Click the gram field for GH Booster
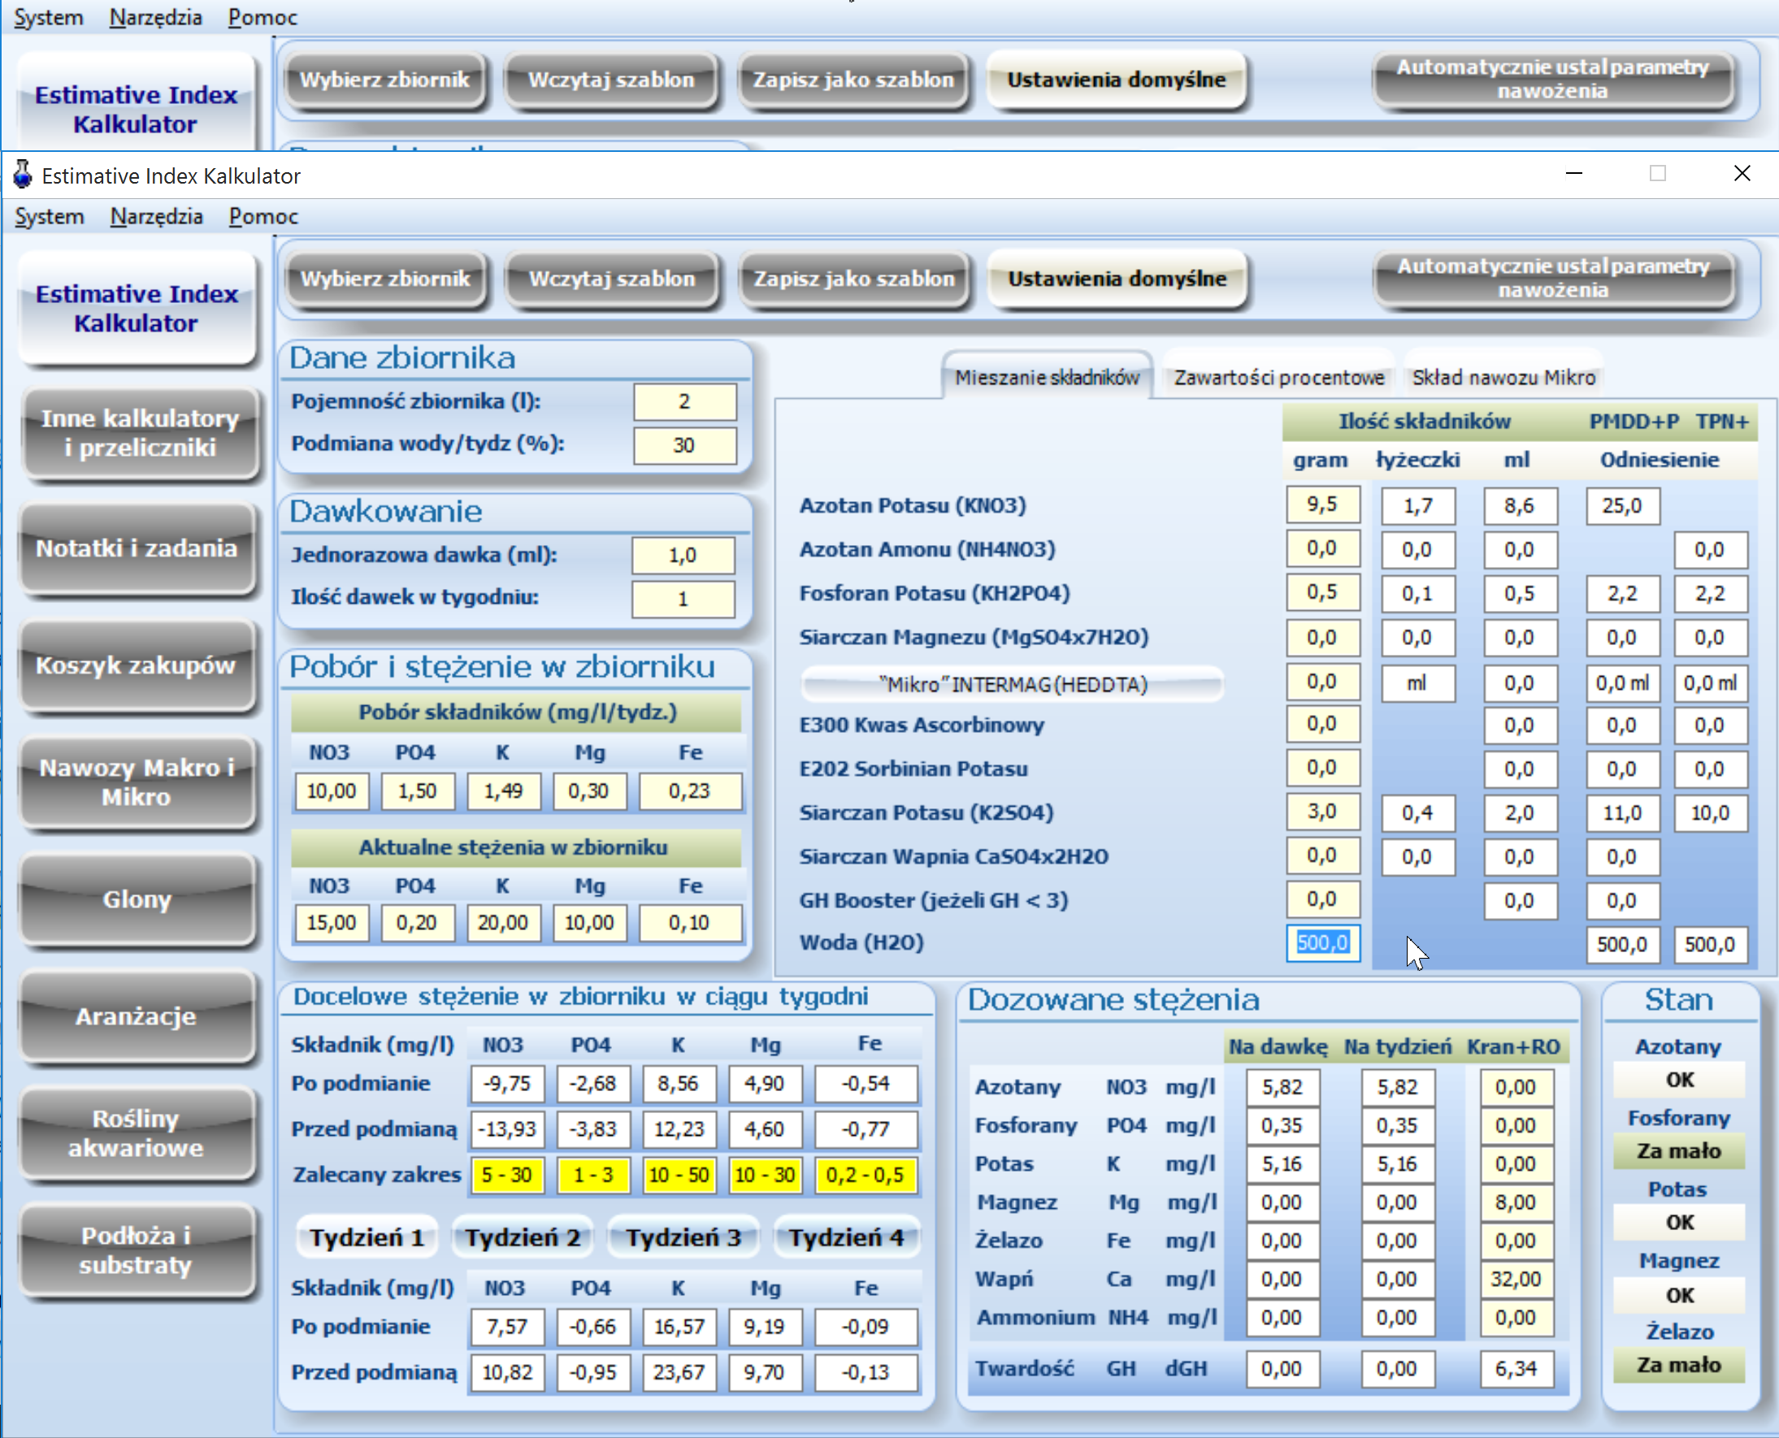 1322,899
